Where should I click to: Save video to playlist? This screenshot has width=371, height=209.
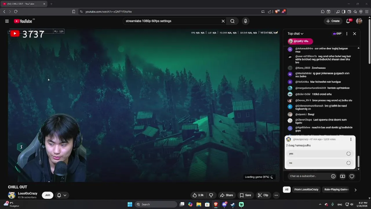coord(245,195)
